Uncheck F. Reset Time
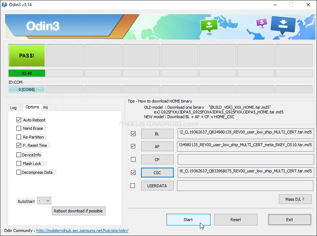This screenshot has width=317, height=236. coord(19,146)
